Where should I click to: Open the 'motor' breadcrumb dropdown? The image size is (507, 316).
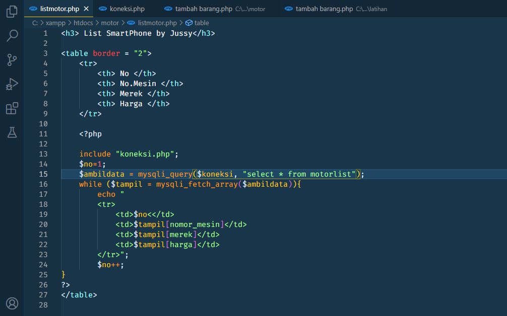110,23
